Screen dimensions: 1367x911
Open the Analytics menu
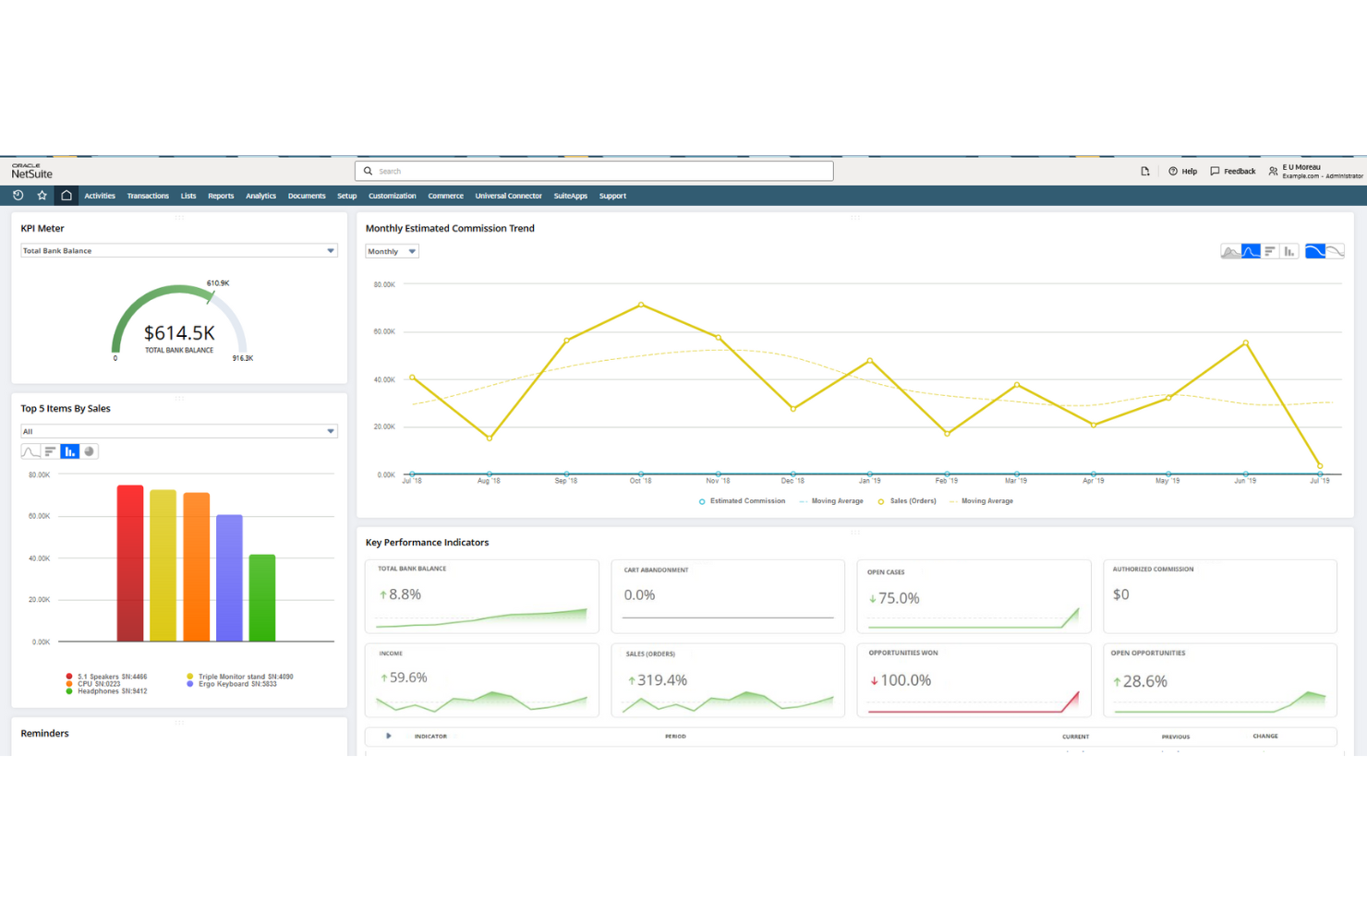pyautogui.click(x=260, y=196)
